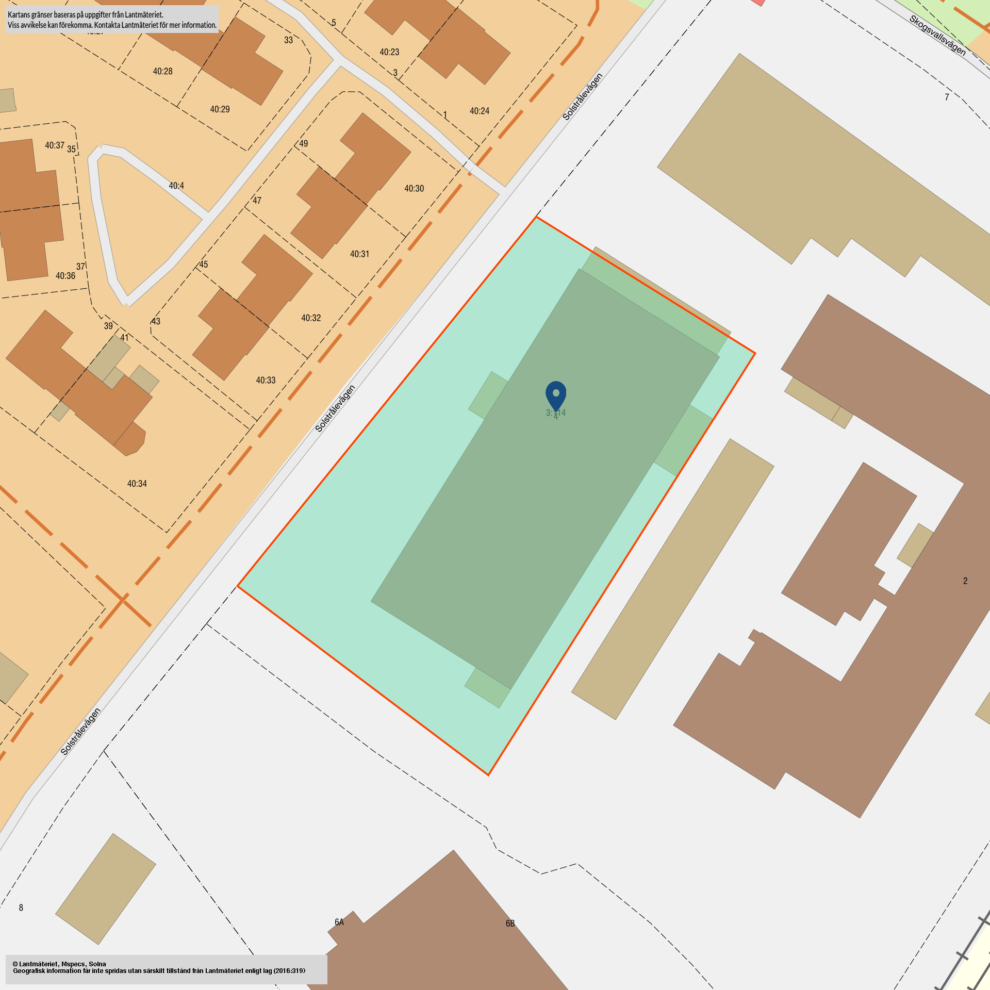
Task: Click the 40:23 parcel label
Action: (x=389, y=52)
